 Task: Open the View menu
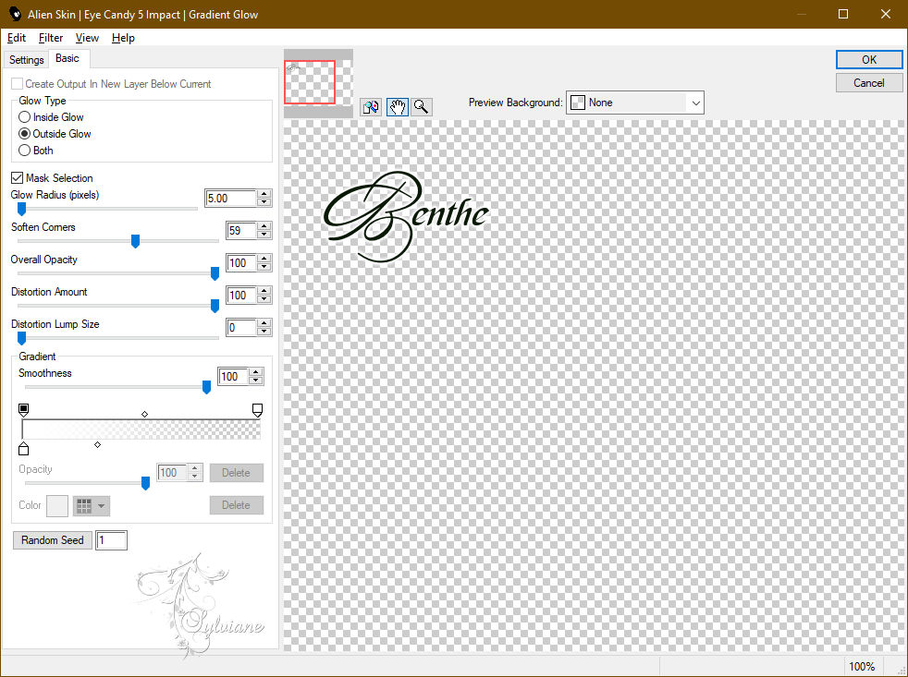(87, 38)
